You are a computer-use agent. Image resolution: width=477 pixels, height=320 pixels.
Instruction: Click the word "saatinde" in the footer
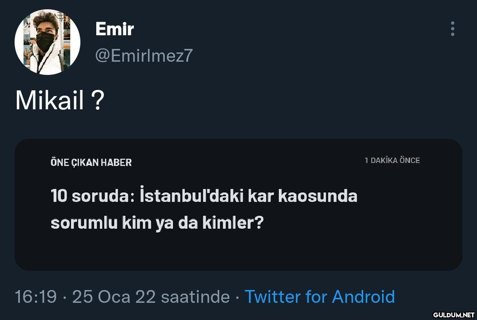pos(195,297)
